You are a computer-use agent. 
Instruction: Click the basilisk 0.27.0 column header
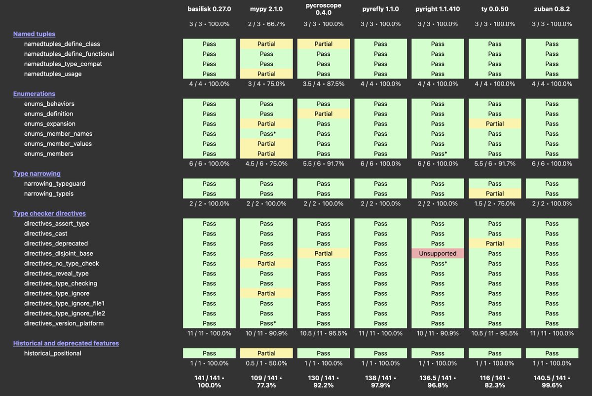(209, 9)
